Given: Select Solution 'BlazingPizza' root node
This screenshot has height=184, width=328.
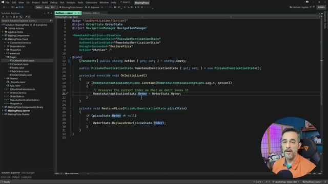Looking at the screenshot, I should (26, 25).
